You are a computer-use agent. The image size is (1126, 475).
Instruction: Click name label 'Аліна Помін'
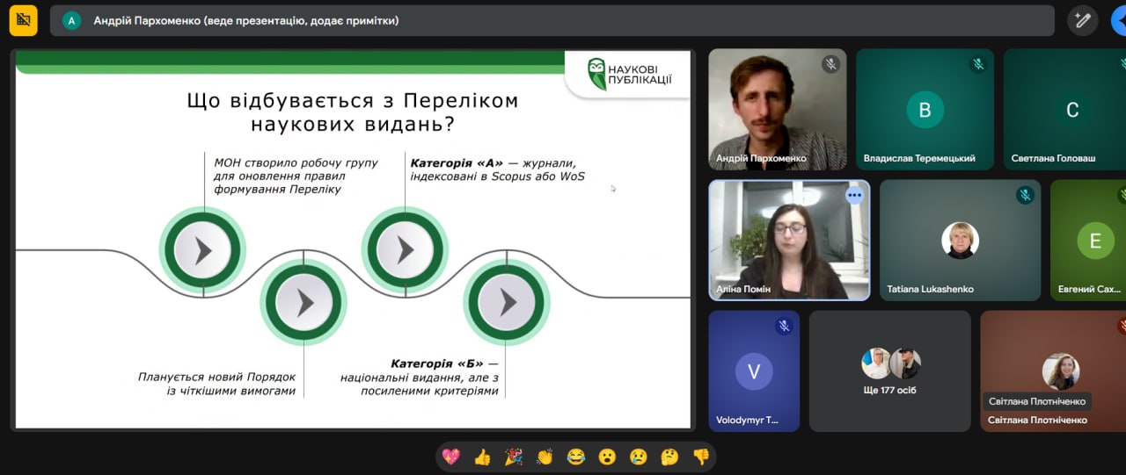tap(743, 289)
